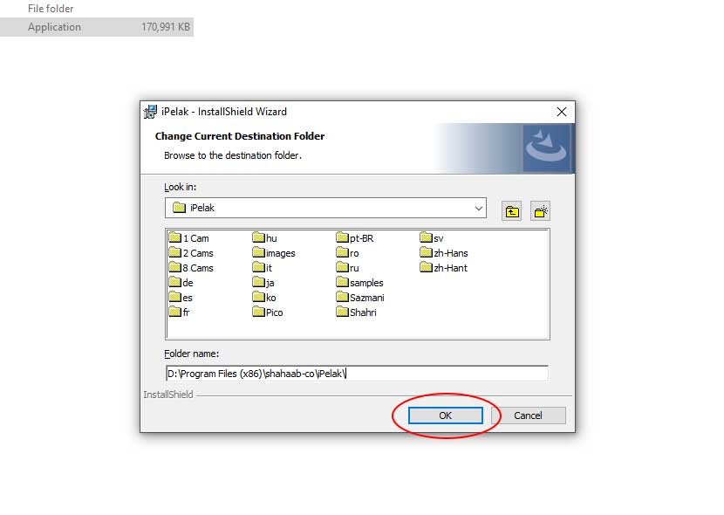Click the 170,991 KB size value
Viewport: 724px width, 515px height.
click(166, 27)
